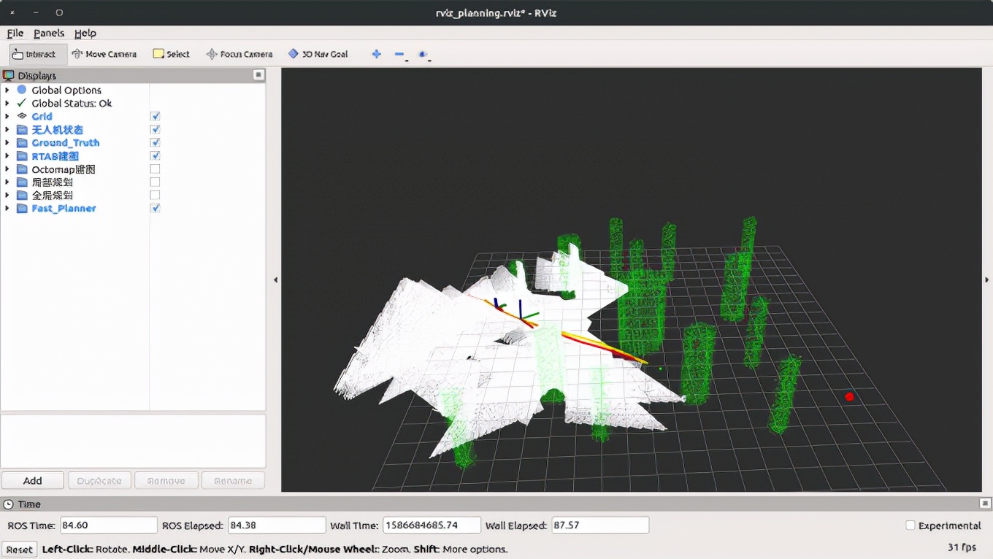This screenshot has height=559, width=993.
Task: Open the File menu
Action: tap(15, 33)
